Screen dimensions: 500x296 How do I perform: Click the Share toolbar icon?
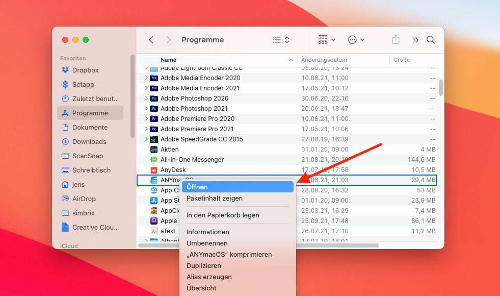[x=396, y=39]
